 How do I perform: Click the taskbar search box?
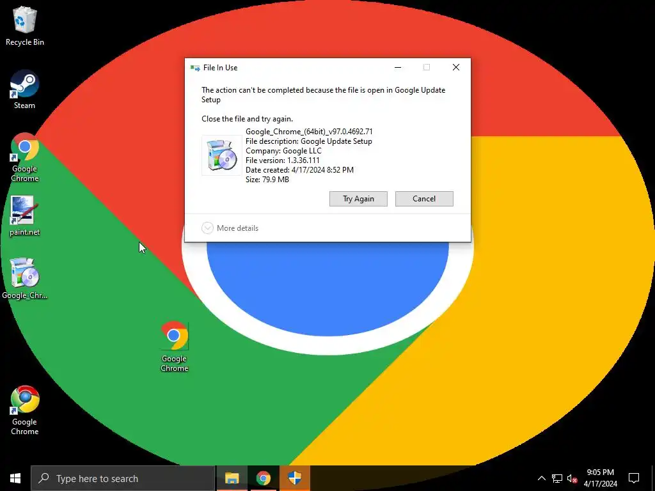pyautogui.click(x=123, y=478)
